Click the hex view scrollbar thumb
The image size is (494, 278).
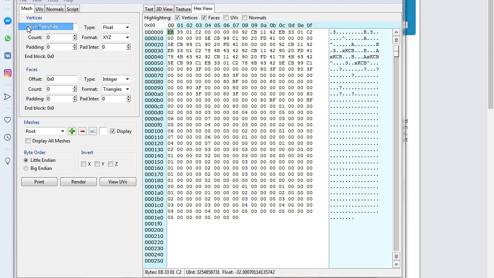396,51
